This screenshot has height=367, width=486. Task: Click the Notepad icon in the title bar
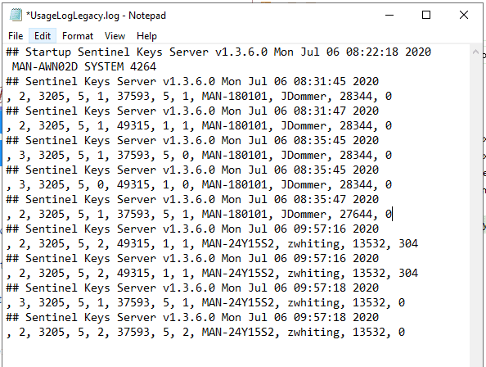[16, 16]
